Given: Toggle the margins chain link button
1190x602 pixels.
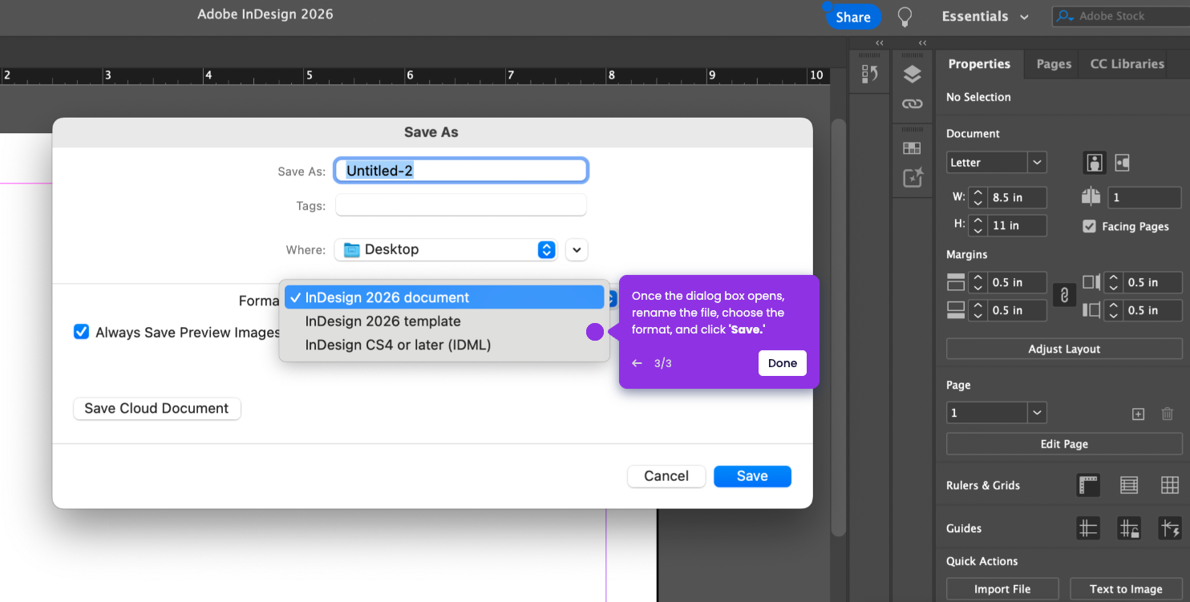Looking at the screenshot, I should (x=1064, y=296).
